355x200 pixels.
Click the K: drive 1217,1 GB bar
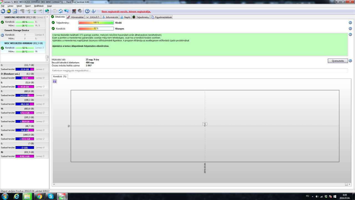[25, 139]
